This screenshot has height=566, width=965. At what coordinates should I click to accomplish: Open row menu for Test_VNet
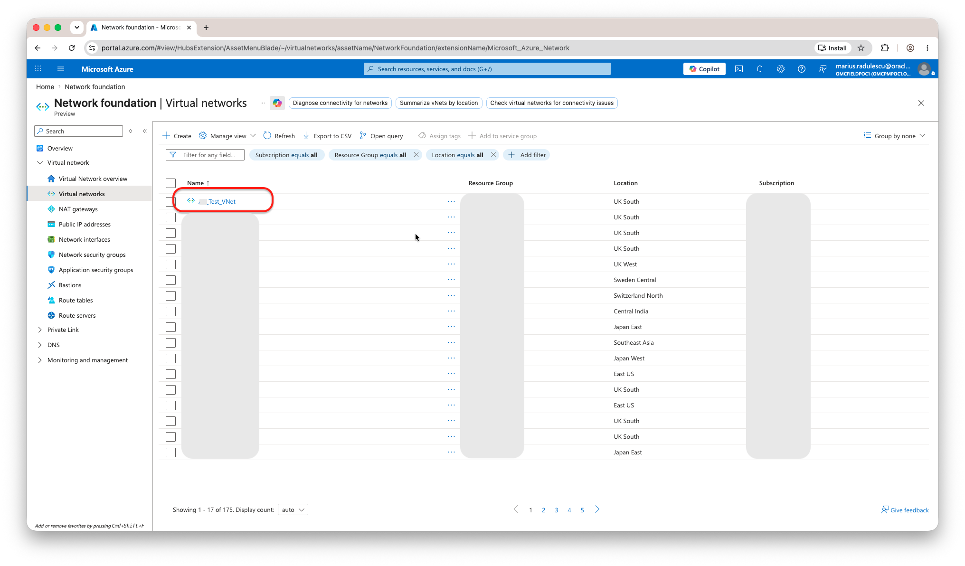(451, 201)
